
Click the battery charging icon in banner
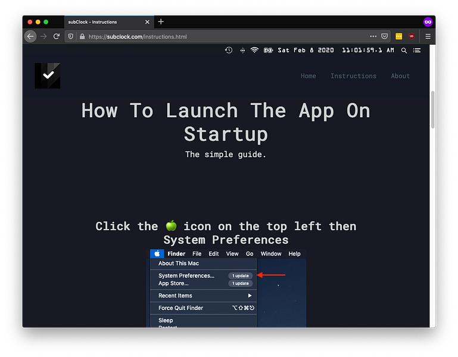pos(268,50)
